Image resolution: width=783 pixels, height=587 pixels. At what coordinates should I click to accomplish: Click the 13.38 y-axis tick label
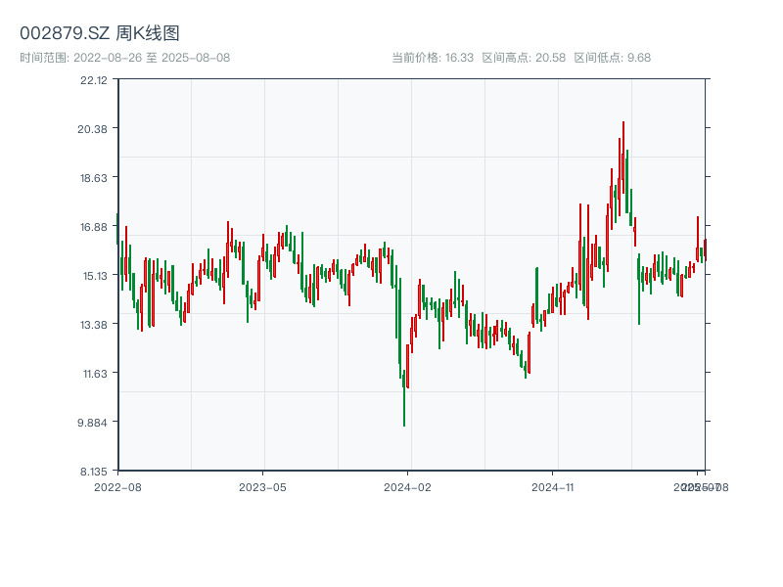[94, 325]
